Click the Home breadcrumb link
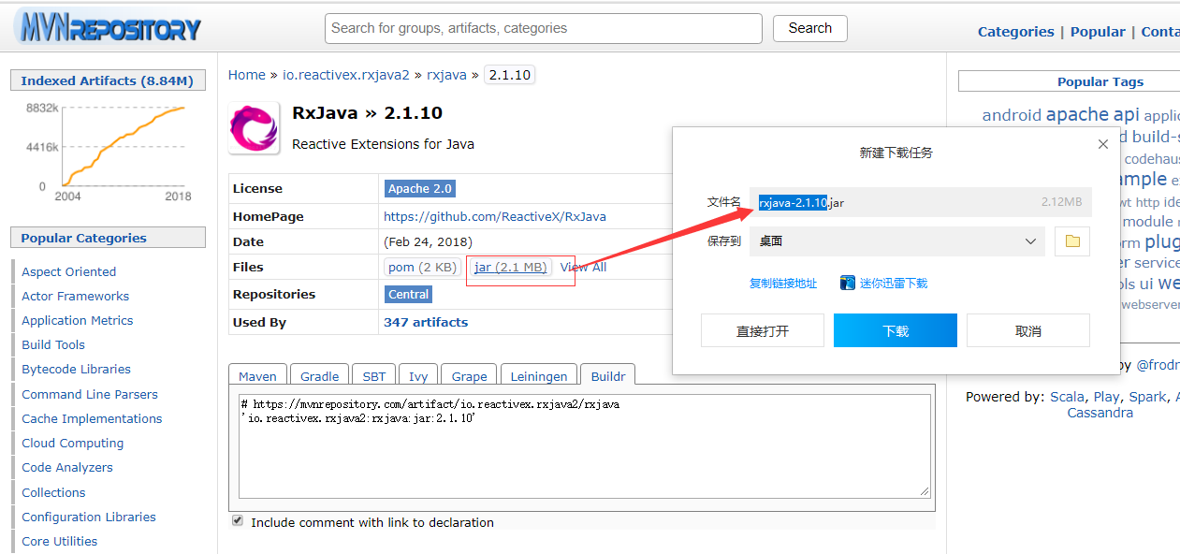The image size is (1180, 554). click(x=247, y=75)
